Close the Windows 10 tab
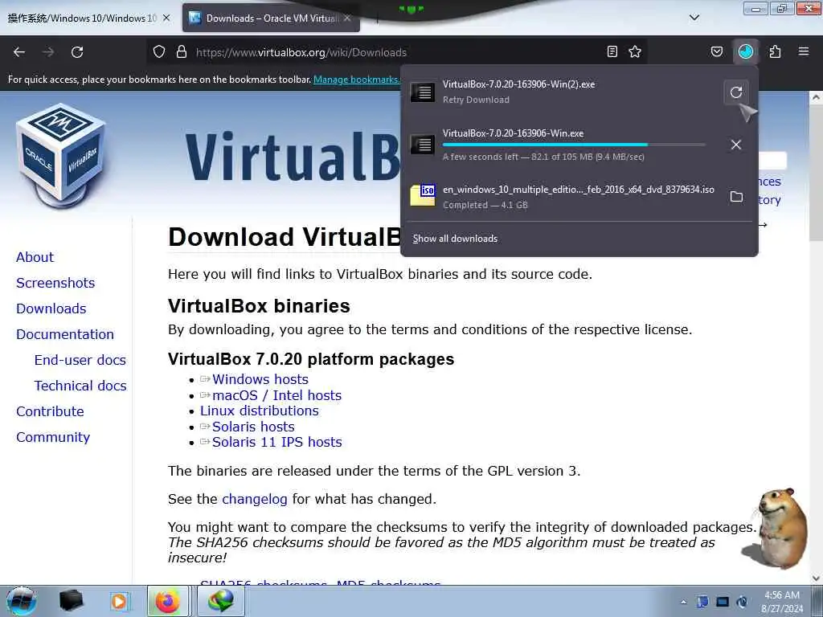This screenshot has height=617, width=823. click(x=166, y=18)
